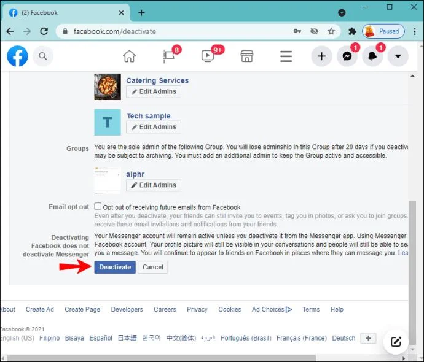Image resolution: width=424 pixels, height=362 pixels.
Task: Click the saved password key icon
Action: click(x=297, y=31)
